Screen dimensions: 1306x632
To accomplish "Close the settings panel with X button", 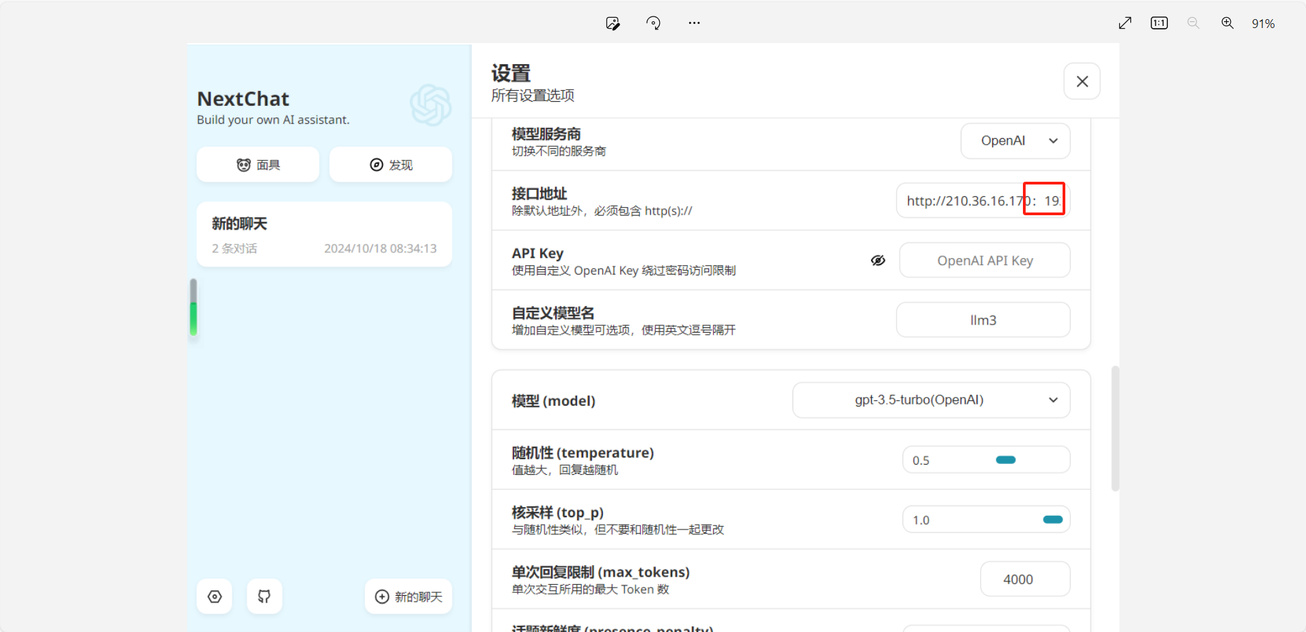I will click(1082, 81).
